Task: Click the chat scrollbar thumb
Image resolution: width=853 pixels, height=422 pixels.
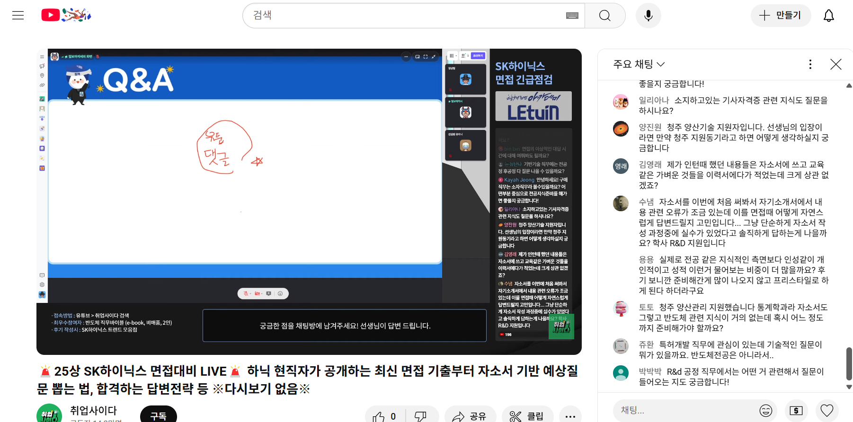Action: 849,363
